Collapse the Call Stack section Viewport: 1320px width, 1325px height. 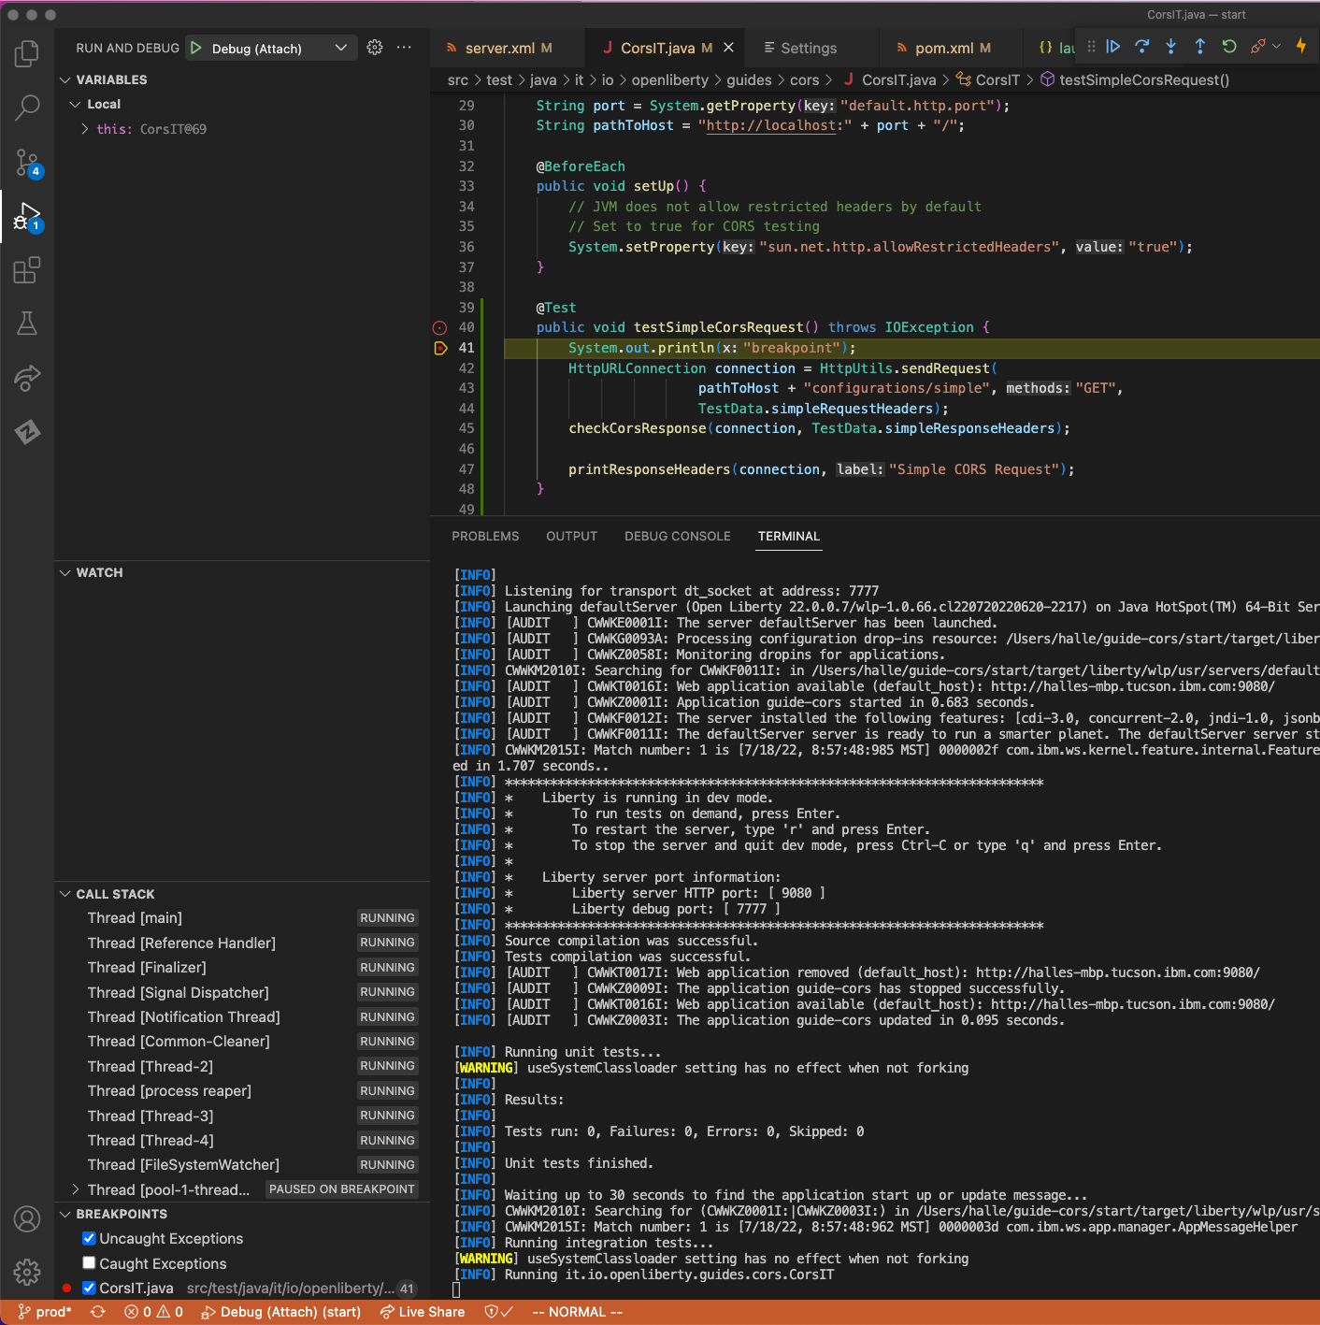(x=65, y=894)
